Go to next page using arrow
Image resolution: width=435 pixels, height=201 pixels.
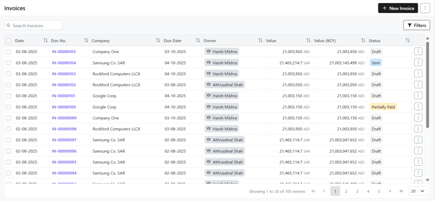click(390, 191)
